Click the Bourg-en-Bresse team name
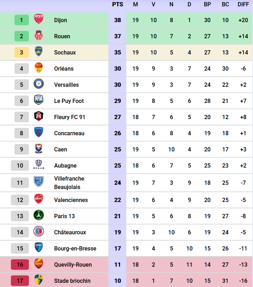The image size is (253, 287). click(x=75, y=248)
